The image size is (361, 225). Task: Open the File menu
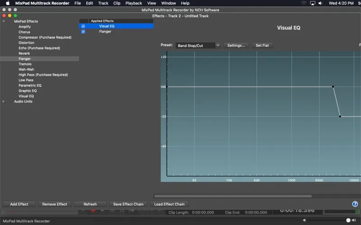(78, 3)
